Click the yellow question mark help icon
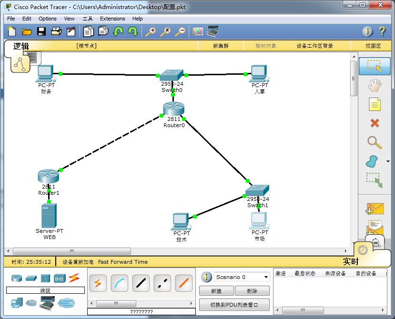 coord(383,31)
